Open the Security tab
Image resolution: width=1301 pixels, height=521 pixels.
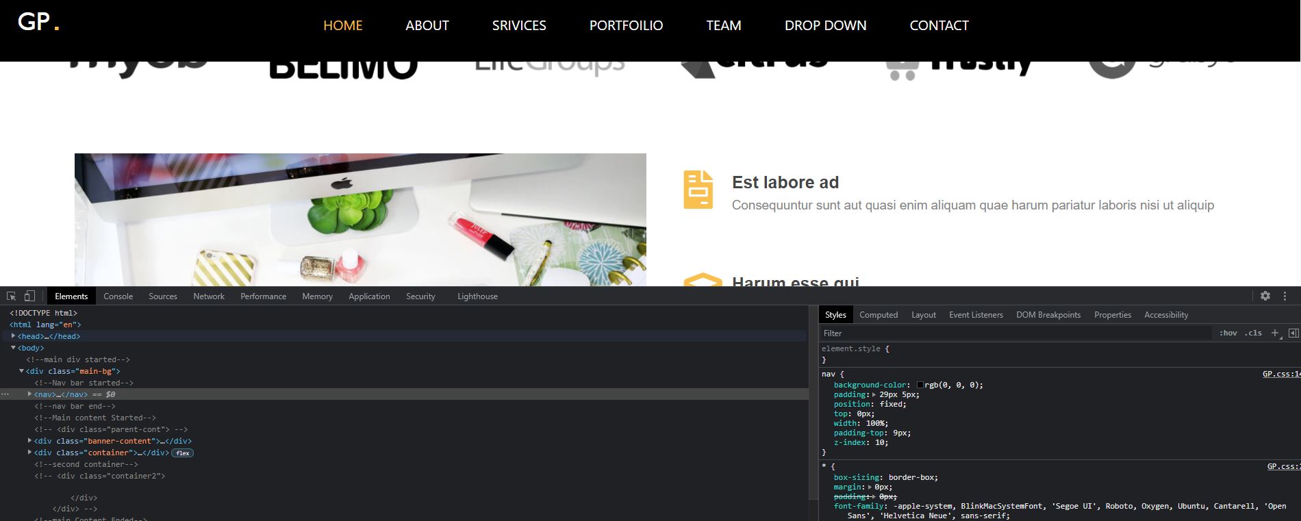click(420, 296)
